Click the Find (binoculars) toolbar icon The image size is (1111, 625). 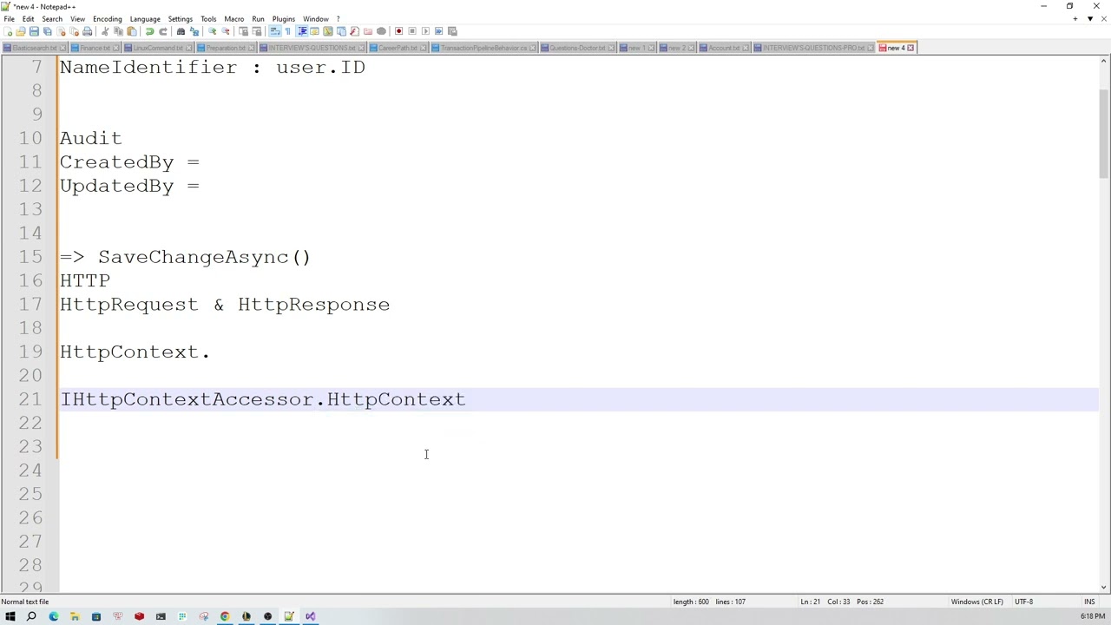tap(181, 31)
